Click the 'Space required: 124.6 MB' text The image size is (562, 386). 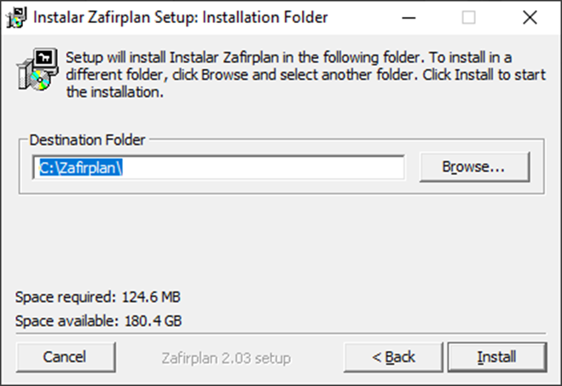coord(98,297)
